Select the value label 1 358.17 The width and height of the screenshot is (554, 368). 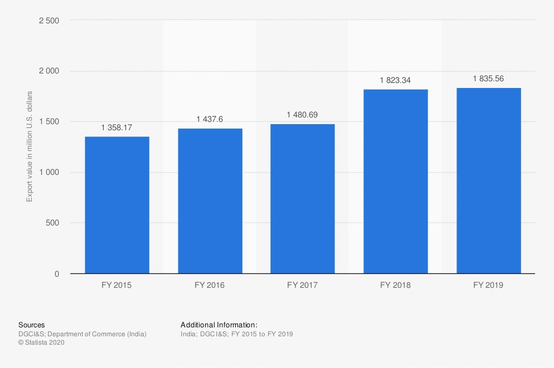coord(116,127)
